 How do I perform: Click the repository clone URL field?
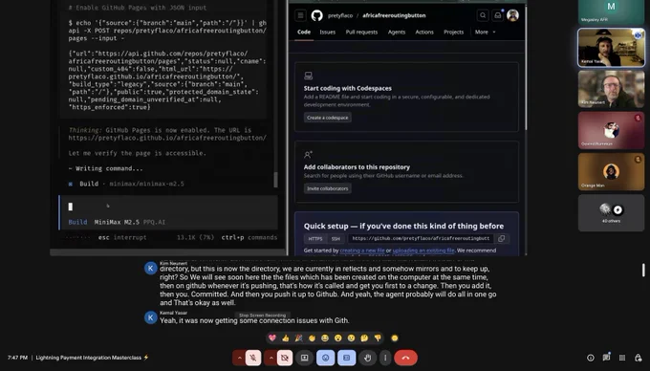coord(422,239)
